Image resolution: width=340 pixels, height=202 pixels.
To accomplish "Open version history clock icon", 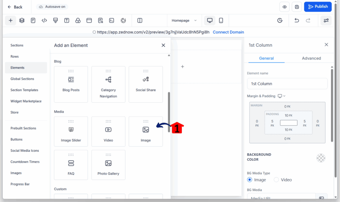I will click(x=280, y=21).
